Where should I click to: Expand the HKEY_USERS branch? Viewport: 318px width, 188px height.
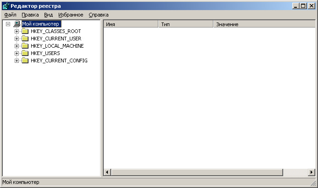17,53
